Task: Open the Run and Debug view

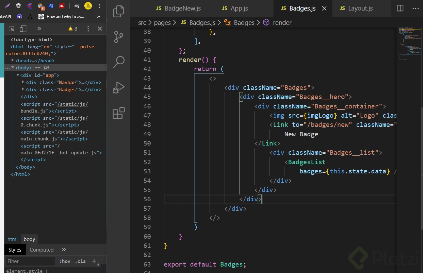Action: click(x=118, y=87)
